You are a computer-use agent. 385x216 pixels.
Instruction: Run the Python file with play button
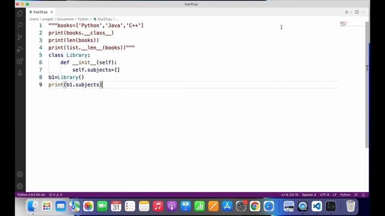coord(346,12)
